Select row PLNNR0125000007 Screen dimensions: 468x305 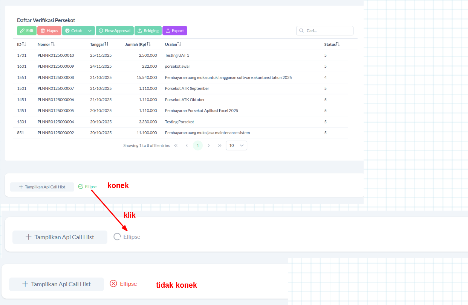point(180,88)
